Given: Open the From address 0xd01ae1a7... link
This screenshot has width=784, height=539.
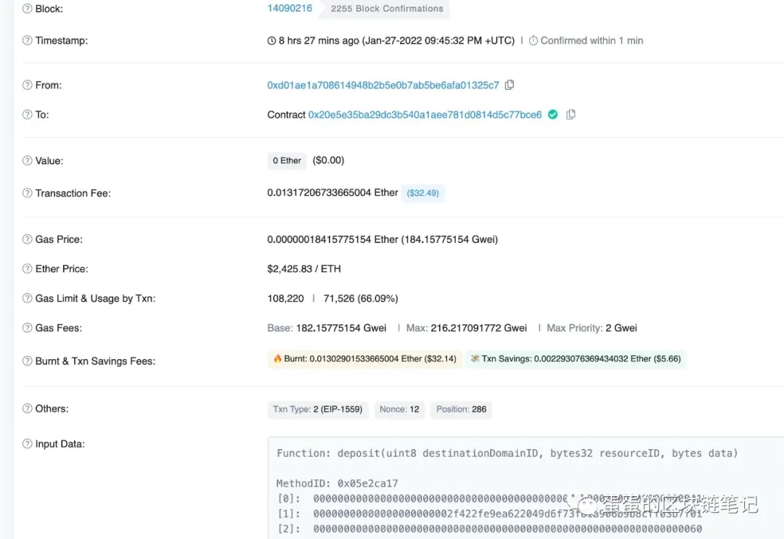Looking at the screenshot, I should [x=383, y=85].
